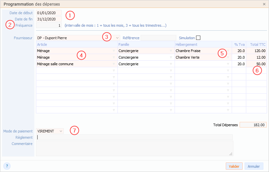Click inside the Commentaire text area
This screenshot has width=269, height=172.
point(134,148)
